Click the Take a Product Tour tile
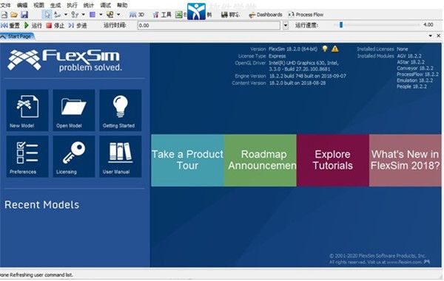 pyautogui.click(x=187, y=160)
